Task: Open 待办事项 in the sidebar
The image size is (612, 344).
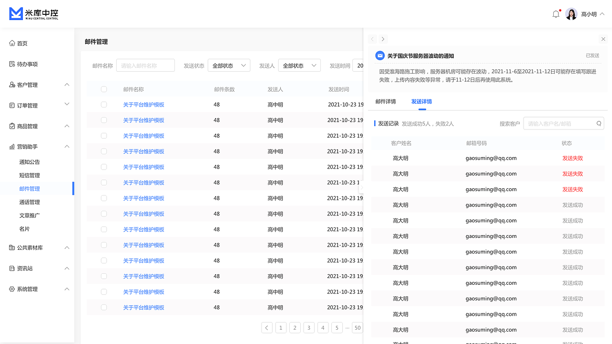Action: (27, 64)
